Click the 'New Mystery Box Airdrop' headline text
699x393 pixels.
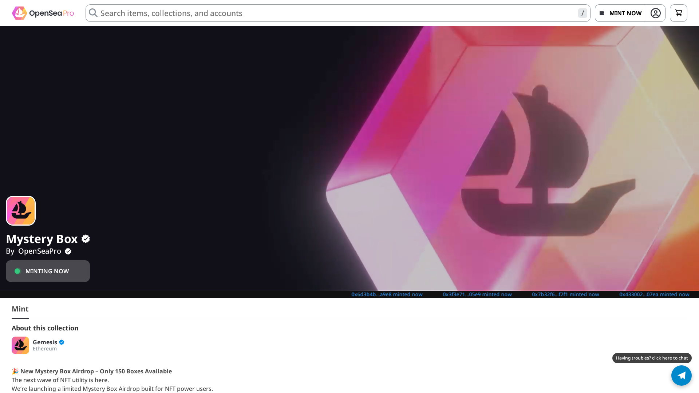point(96,371)
